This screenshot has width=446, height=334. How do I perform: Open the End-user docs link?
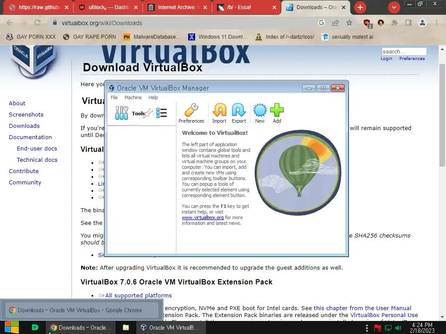tap(37, 149)
